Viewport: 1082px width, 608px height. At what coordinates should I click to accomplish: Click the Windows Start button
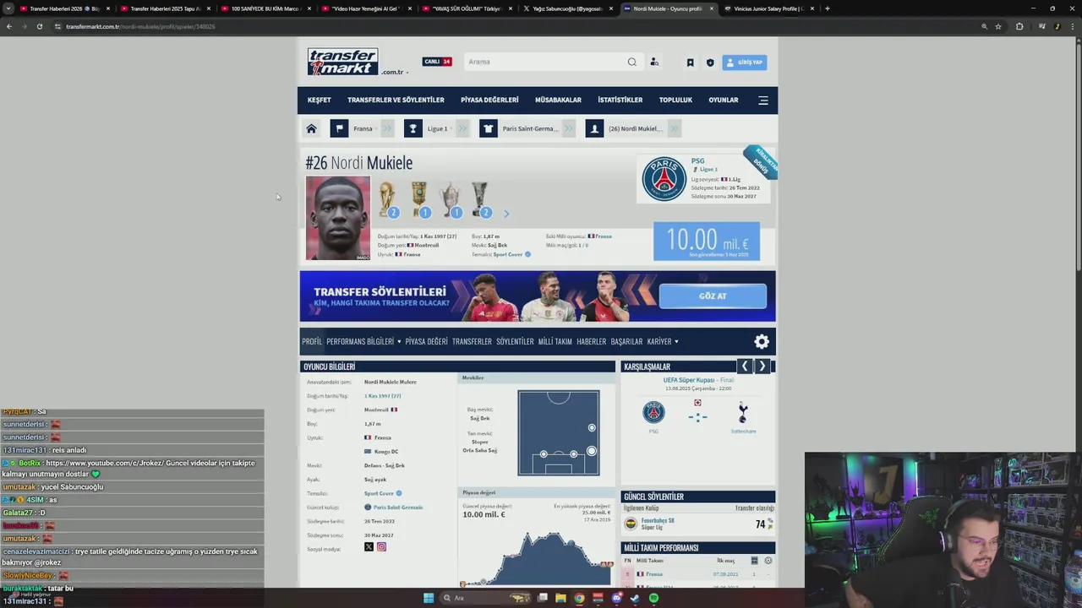[x=429, y=598]
